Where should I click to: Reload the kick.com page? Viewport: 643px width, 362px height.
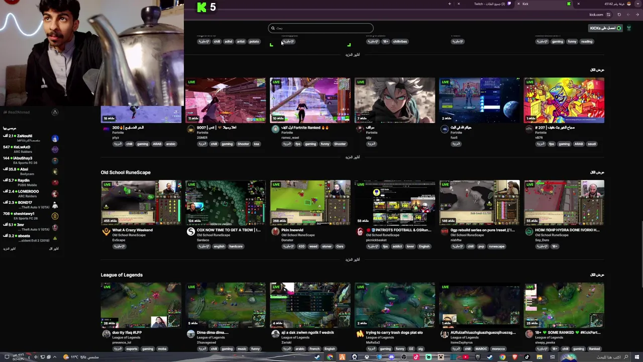click(x=619, y=15)
